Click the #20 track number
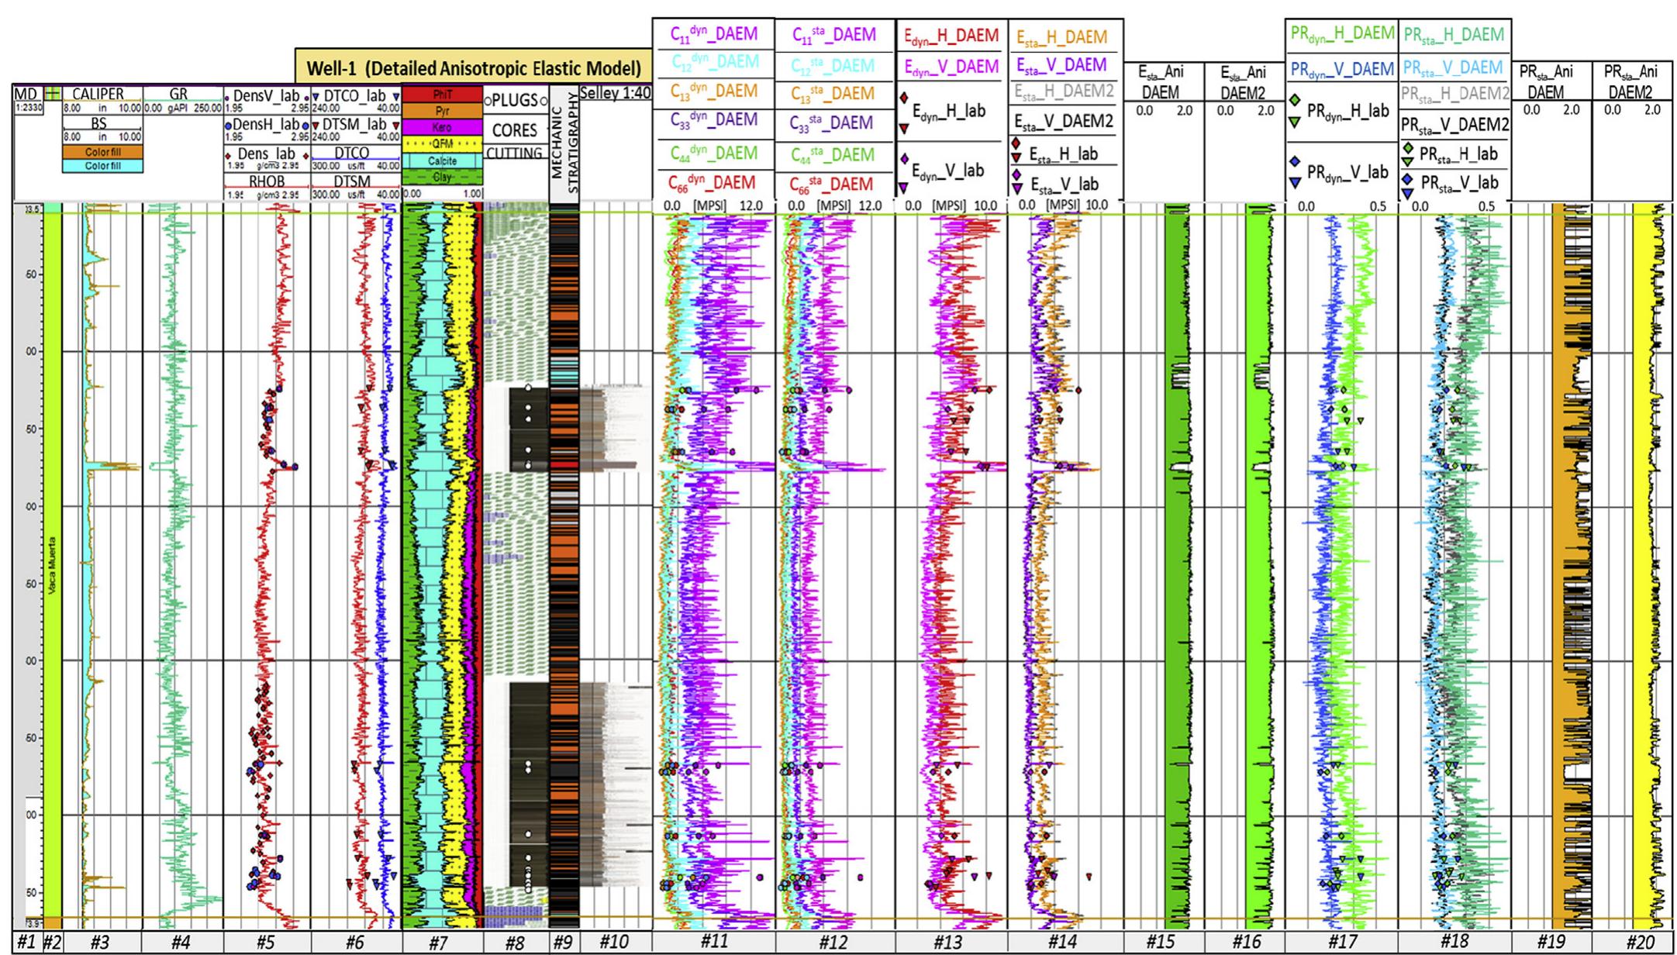1677x955 pixels. tap(1640, 943)
